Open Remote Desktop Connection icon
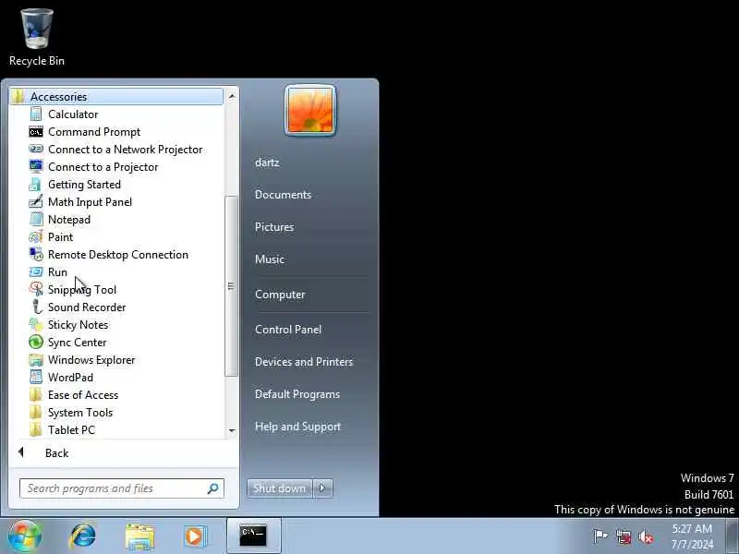Viewport: 739px width, 554px height. click(x=36, y=255)
